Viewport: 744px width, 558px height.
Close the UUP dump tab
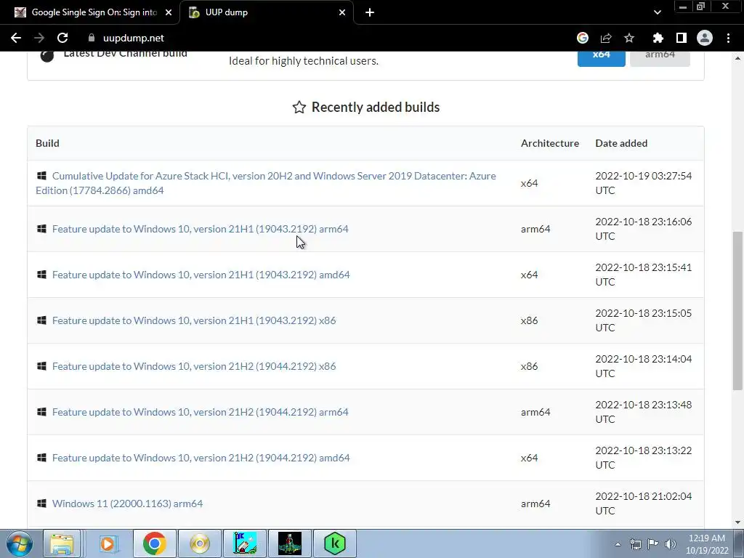[342, 12]
